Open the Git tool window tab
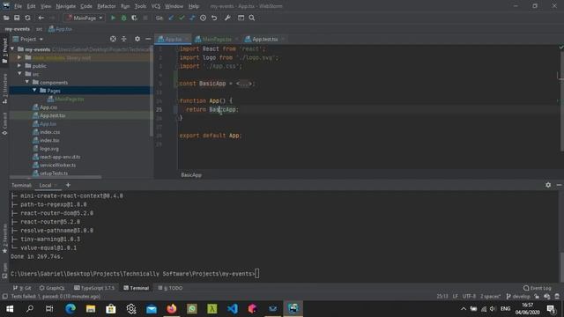 click(22, 288)
